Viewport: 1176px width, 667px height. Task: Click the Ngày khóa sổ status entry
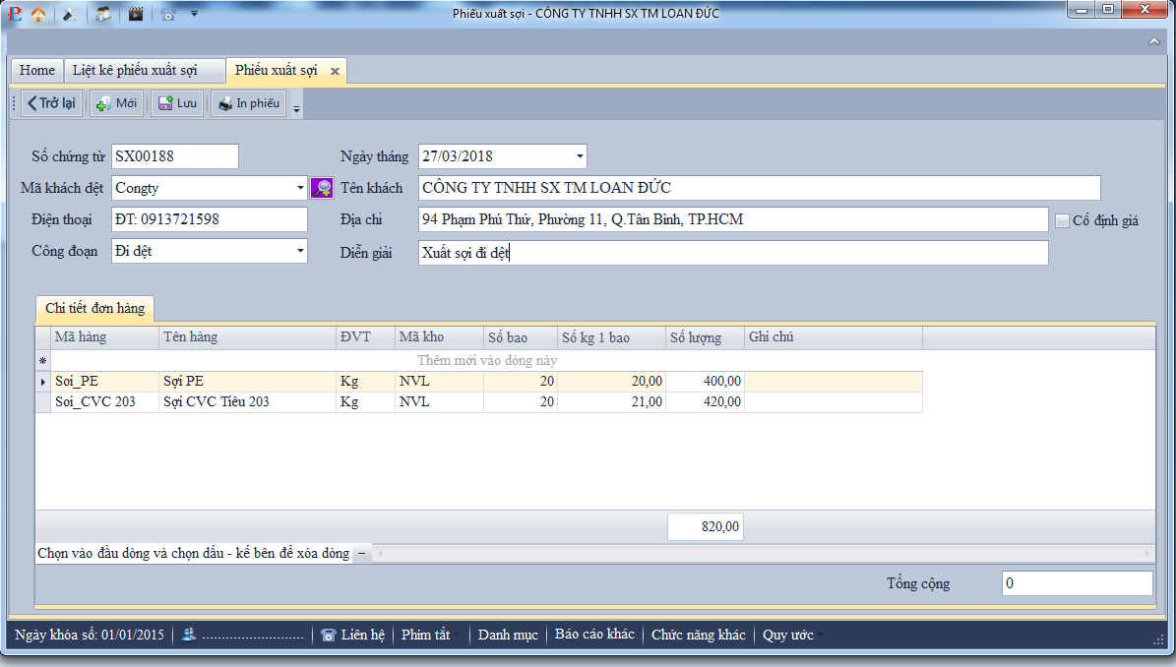(90, 635)
